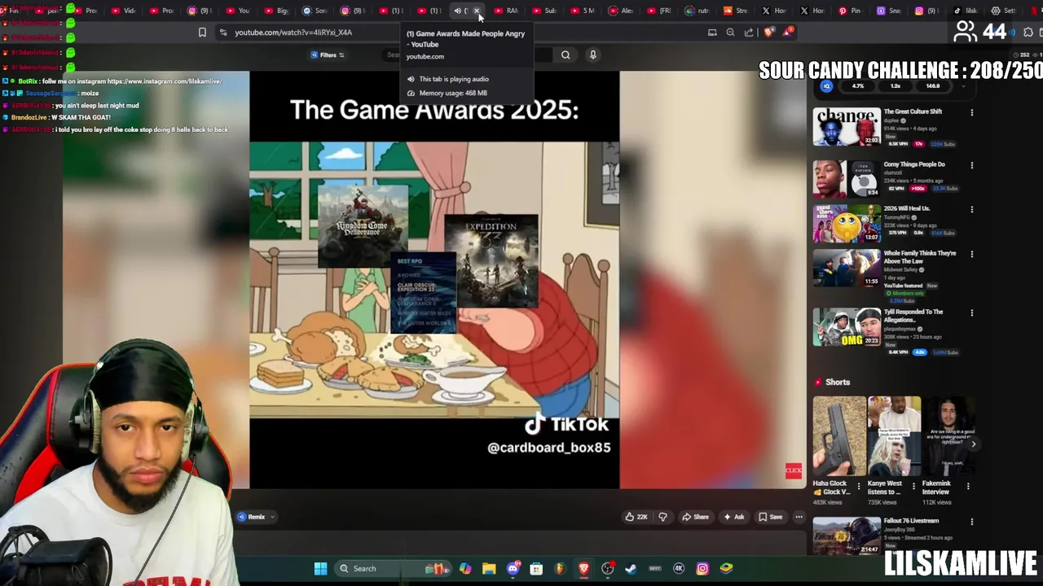Click the Brave Rewards triangle icon
The image size is (1043, 586).
point(787,33)
